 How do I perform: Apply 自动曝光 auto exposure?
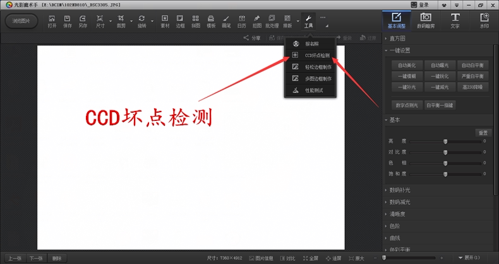pyautogui.click(x=440, y=66)
